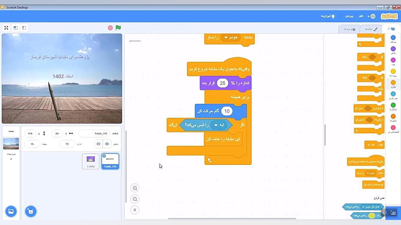
Task: Delete the Fateh_110 sprite with its x badge
Action: (x=104, y=156)
